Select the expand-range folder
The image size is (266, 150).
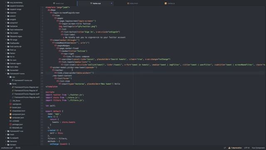pos(16,9)
